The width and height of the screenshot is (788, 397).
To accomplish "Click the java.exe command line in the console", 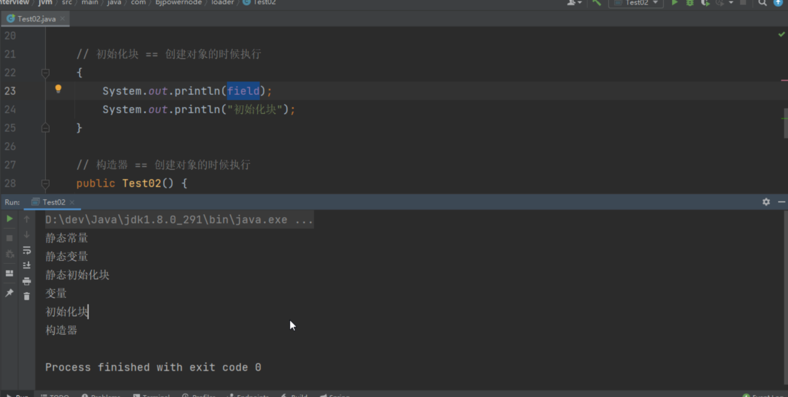I will tap(179, 220).
